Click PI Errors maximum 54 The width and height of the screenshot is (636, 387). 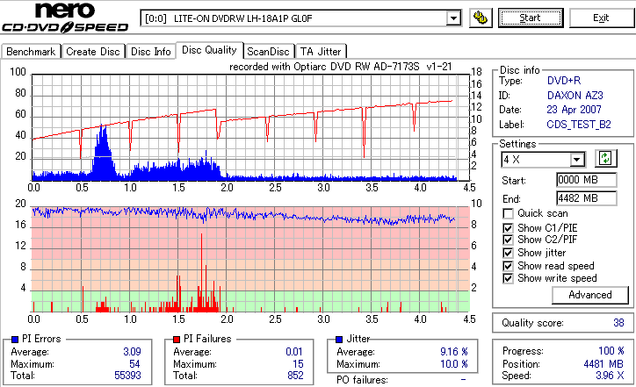[x=134, y=364]
